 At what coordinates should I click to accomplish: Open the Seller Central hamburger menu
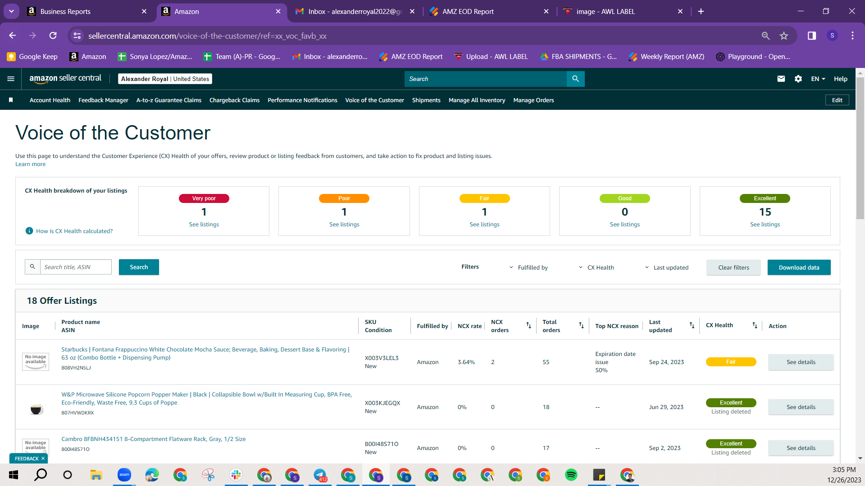pyautogui.click(x=11, y=79)
